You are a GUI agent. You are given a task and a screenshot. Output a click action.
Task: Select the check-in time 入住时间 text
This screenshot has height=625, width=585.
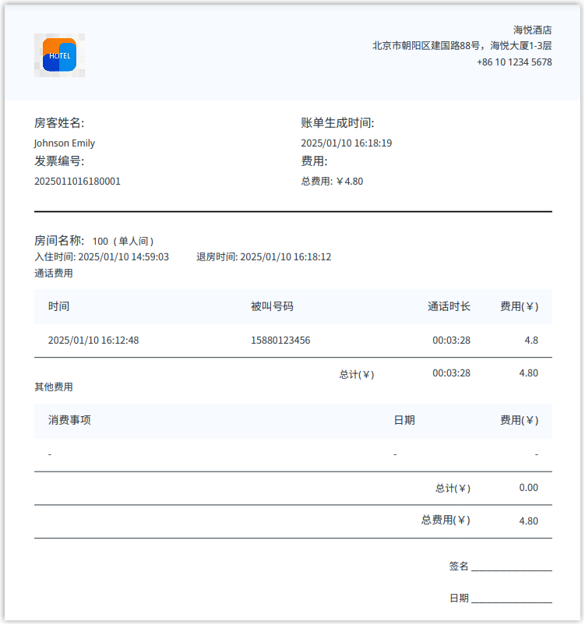(x=101, y=257)
